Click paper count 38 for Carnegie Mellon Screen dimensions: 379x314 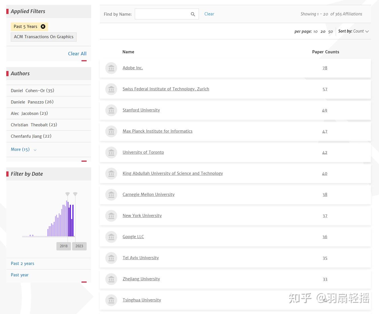pos(325,195)
